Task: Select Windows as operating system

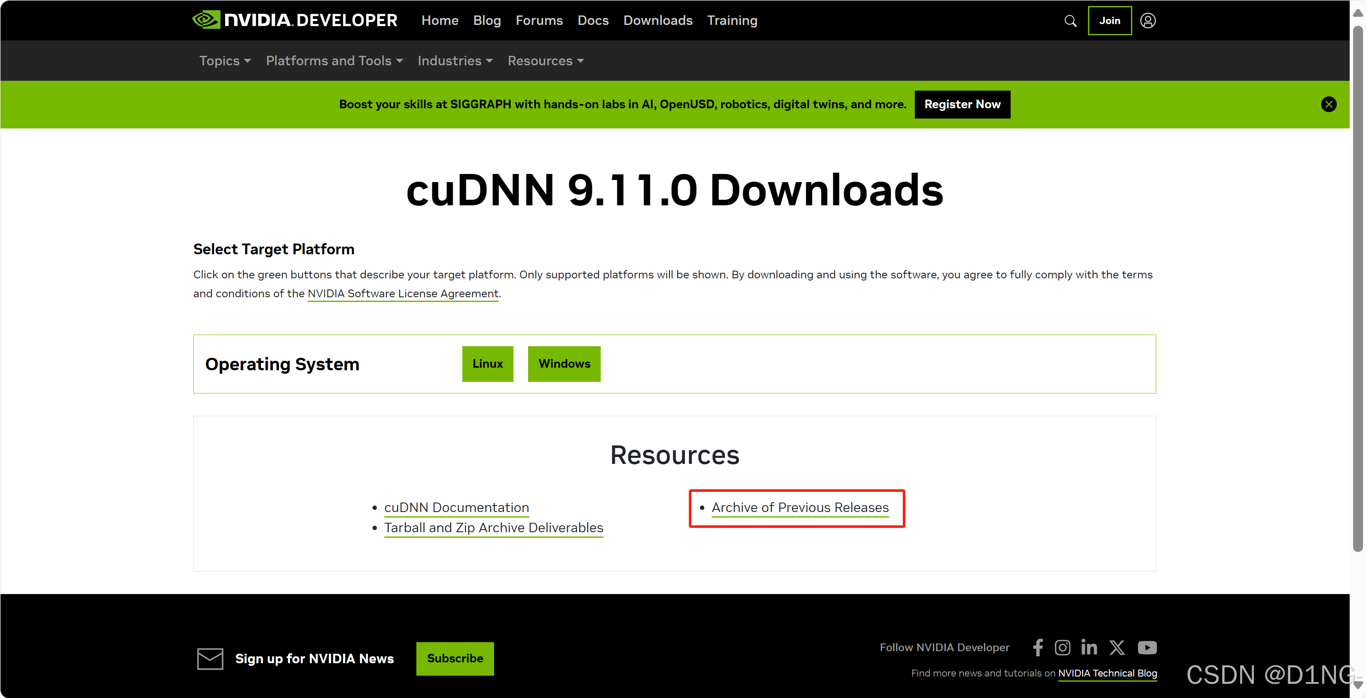Action: point(564,363)
